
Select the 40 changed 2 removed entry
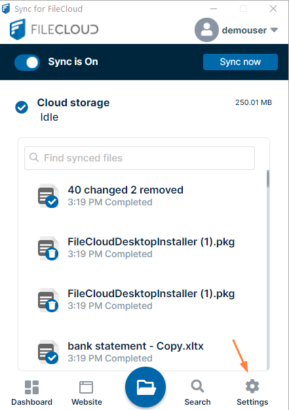(142, 196)
